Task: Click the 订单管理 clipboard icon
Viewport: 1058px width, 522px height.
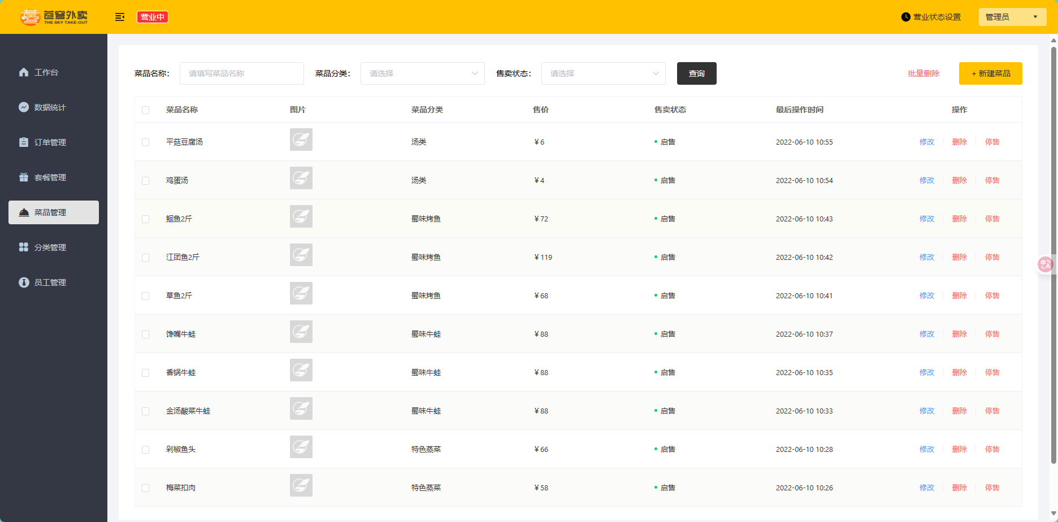Action: [24, 142]
